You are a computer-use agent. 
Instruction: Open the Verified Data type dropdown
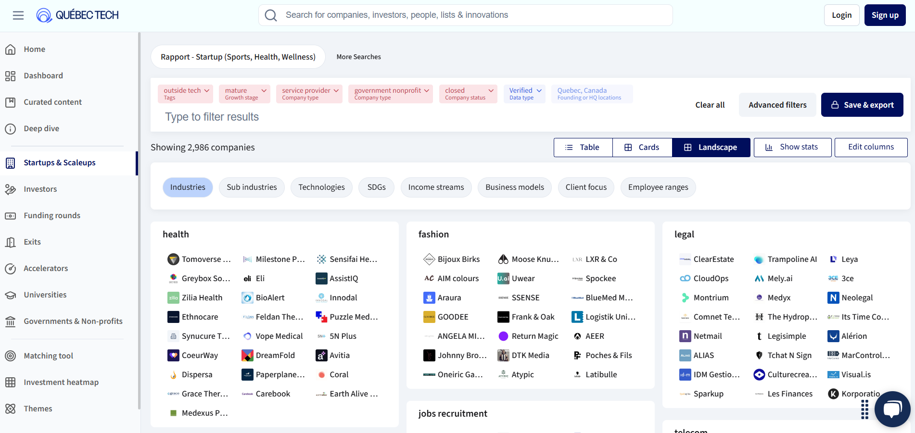click(524, 94)
